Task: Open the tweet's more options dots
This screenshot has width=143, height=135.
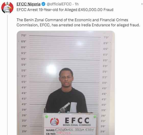Action: [142, 4]
